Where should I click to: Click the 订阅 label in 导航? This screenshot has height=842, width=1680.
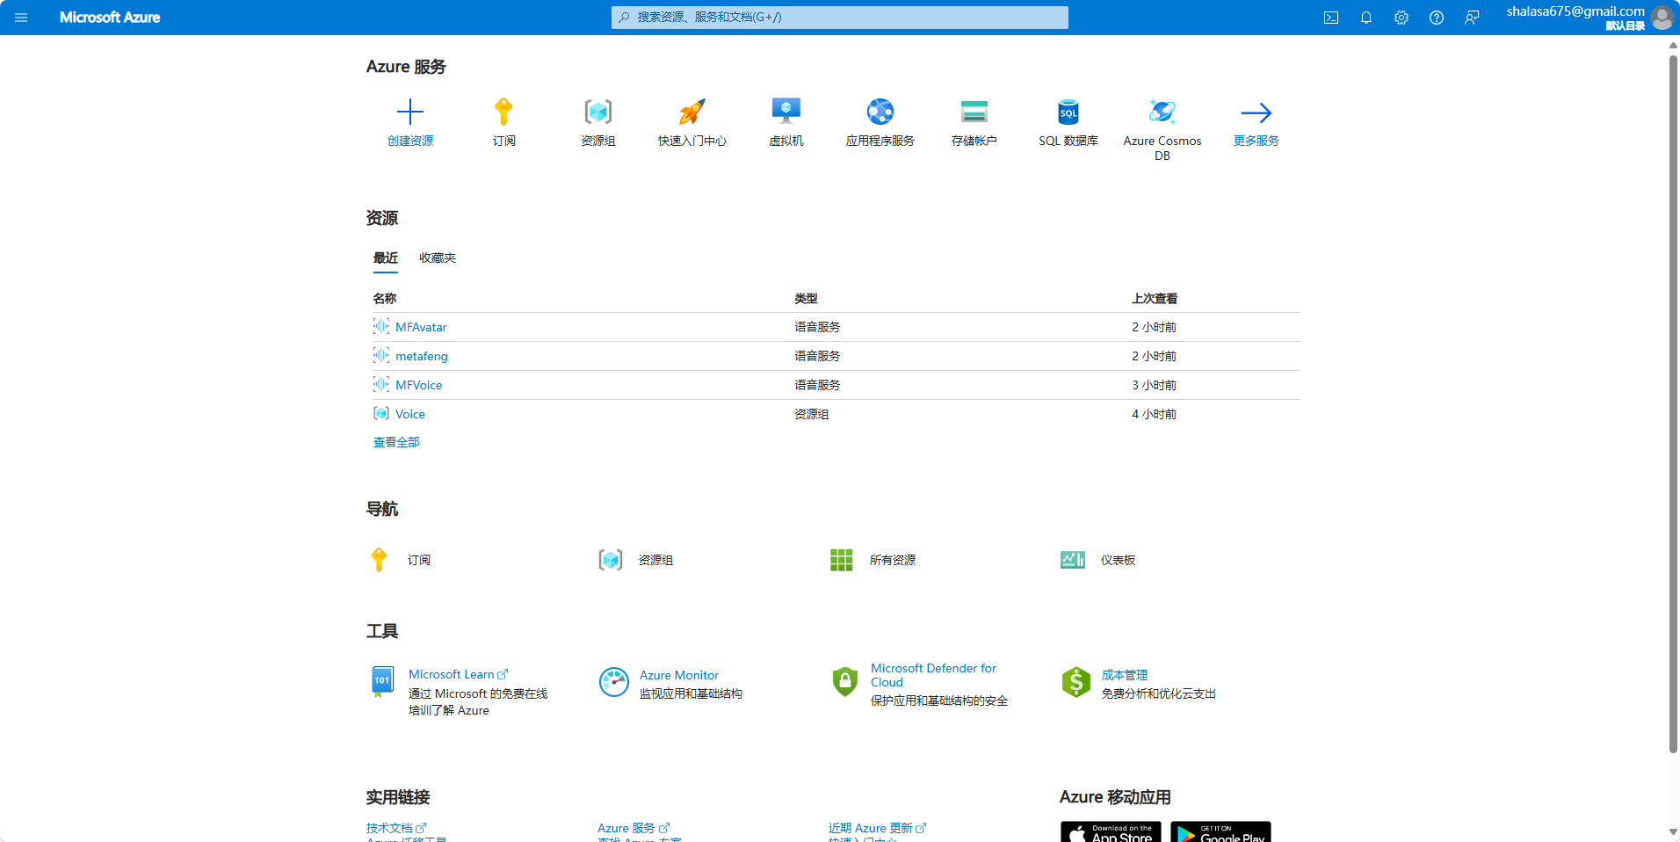(x=419, y=560)
